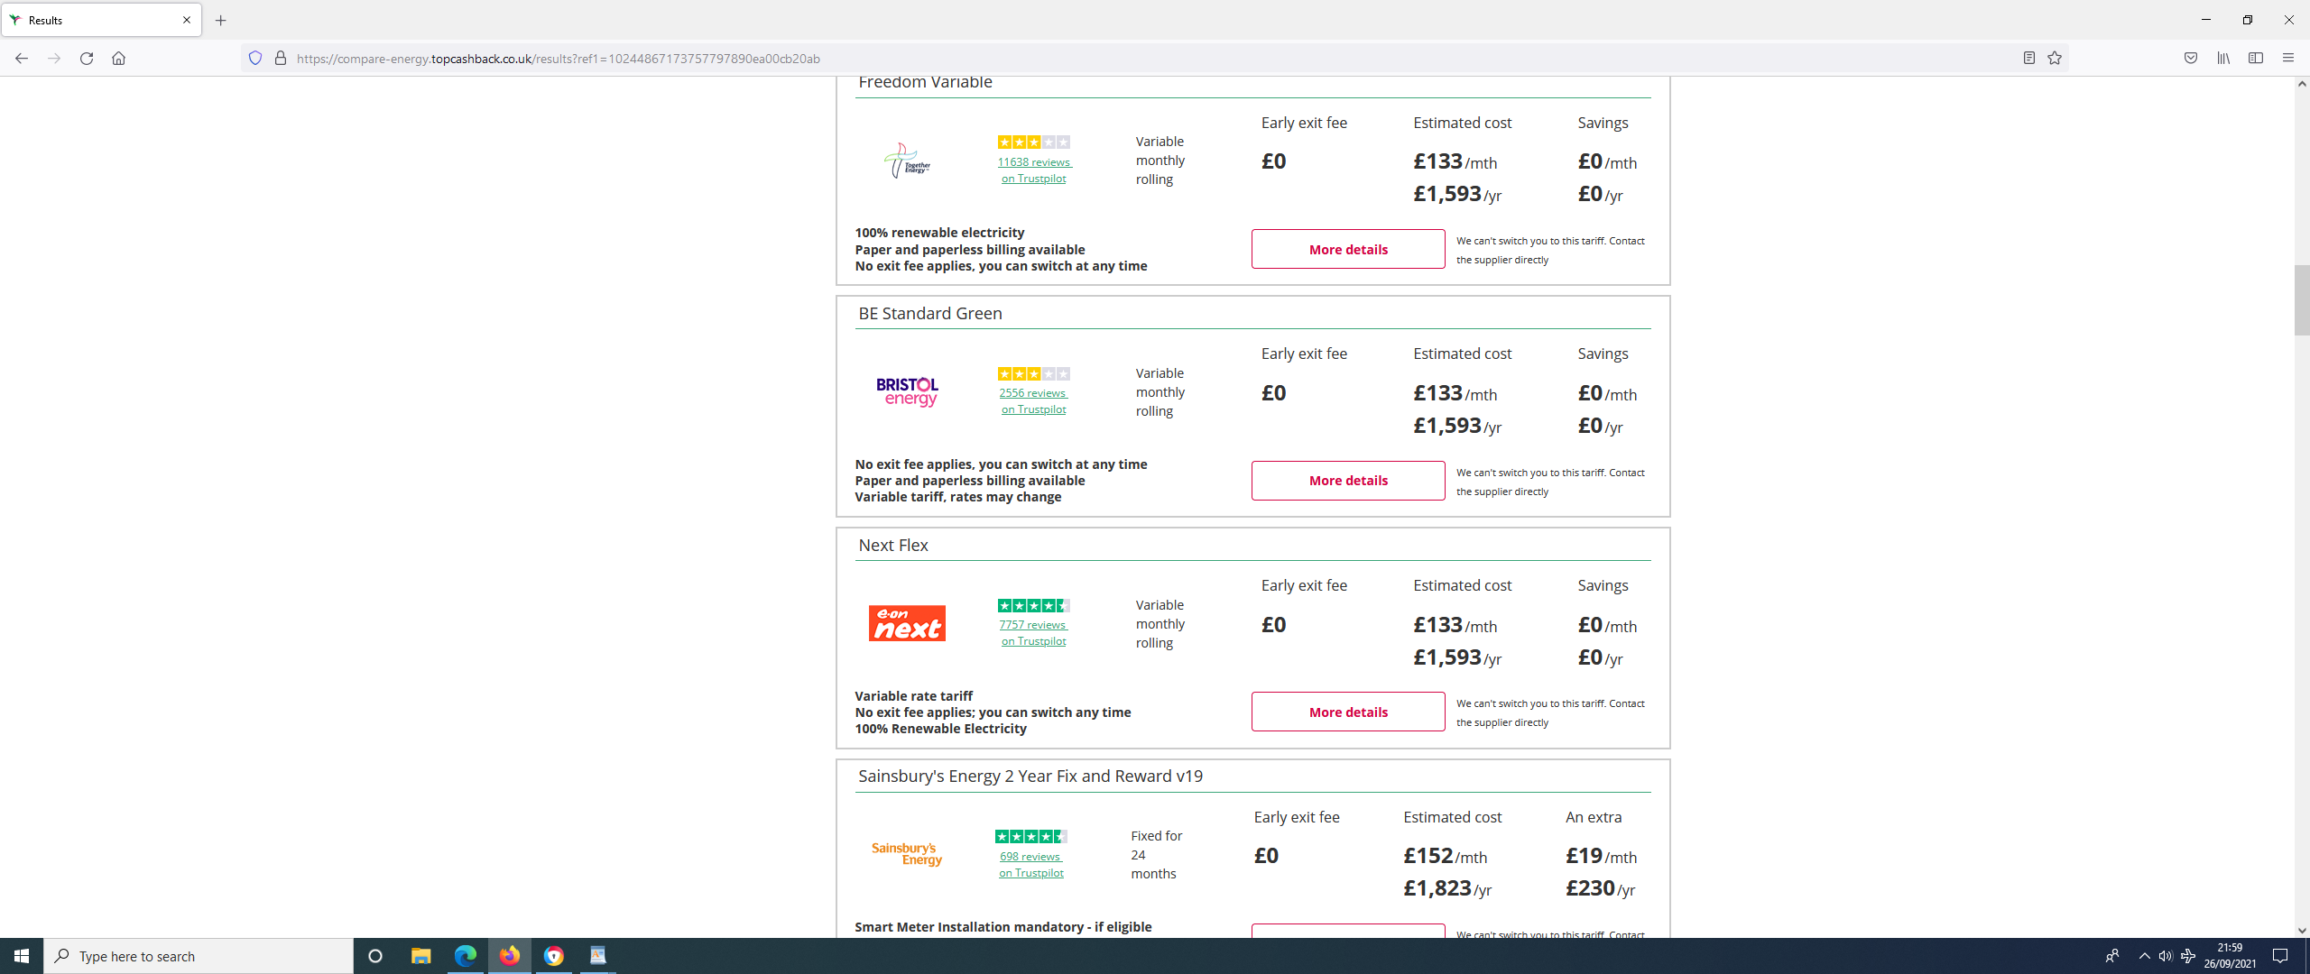Select Sainsbury's Energy 2 Year Fix title
This screenshot has height=974, width=2310.
pos(1030,776)
